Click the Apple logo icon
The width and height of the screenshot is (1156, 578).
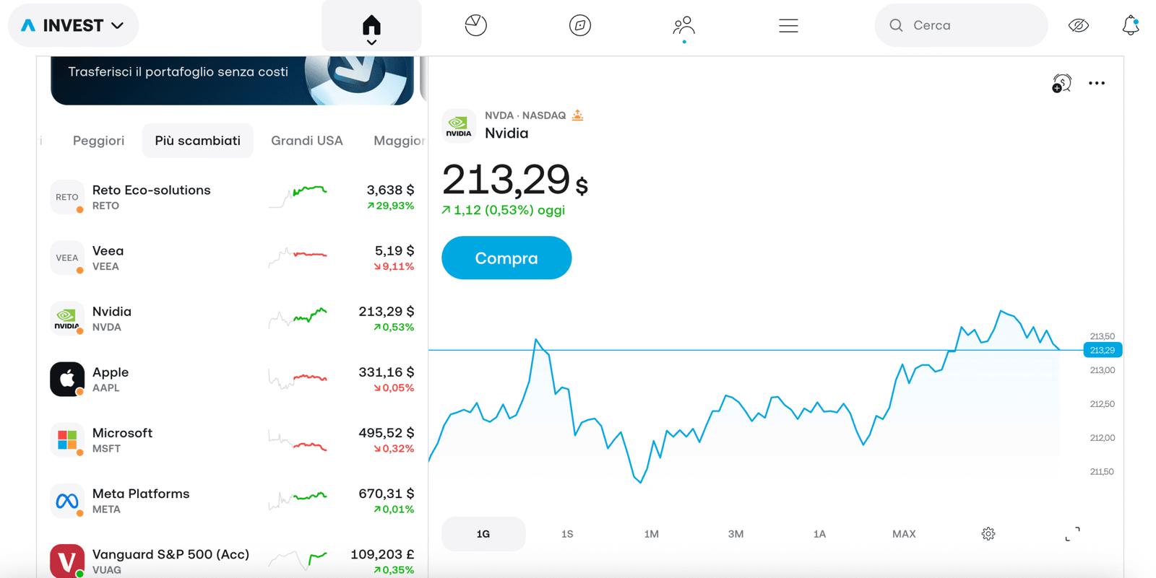point(67,379)
